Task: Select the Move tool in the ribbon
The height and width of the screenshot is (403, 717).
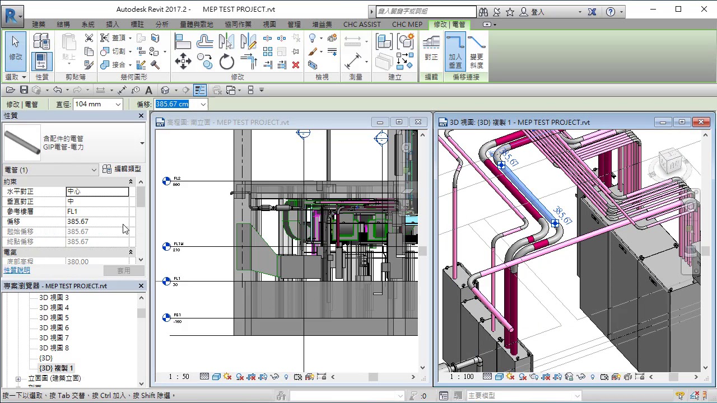Action: 183,62
